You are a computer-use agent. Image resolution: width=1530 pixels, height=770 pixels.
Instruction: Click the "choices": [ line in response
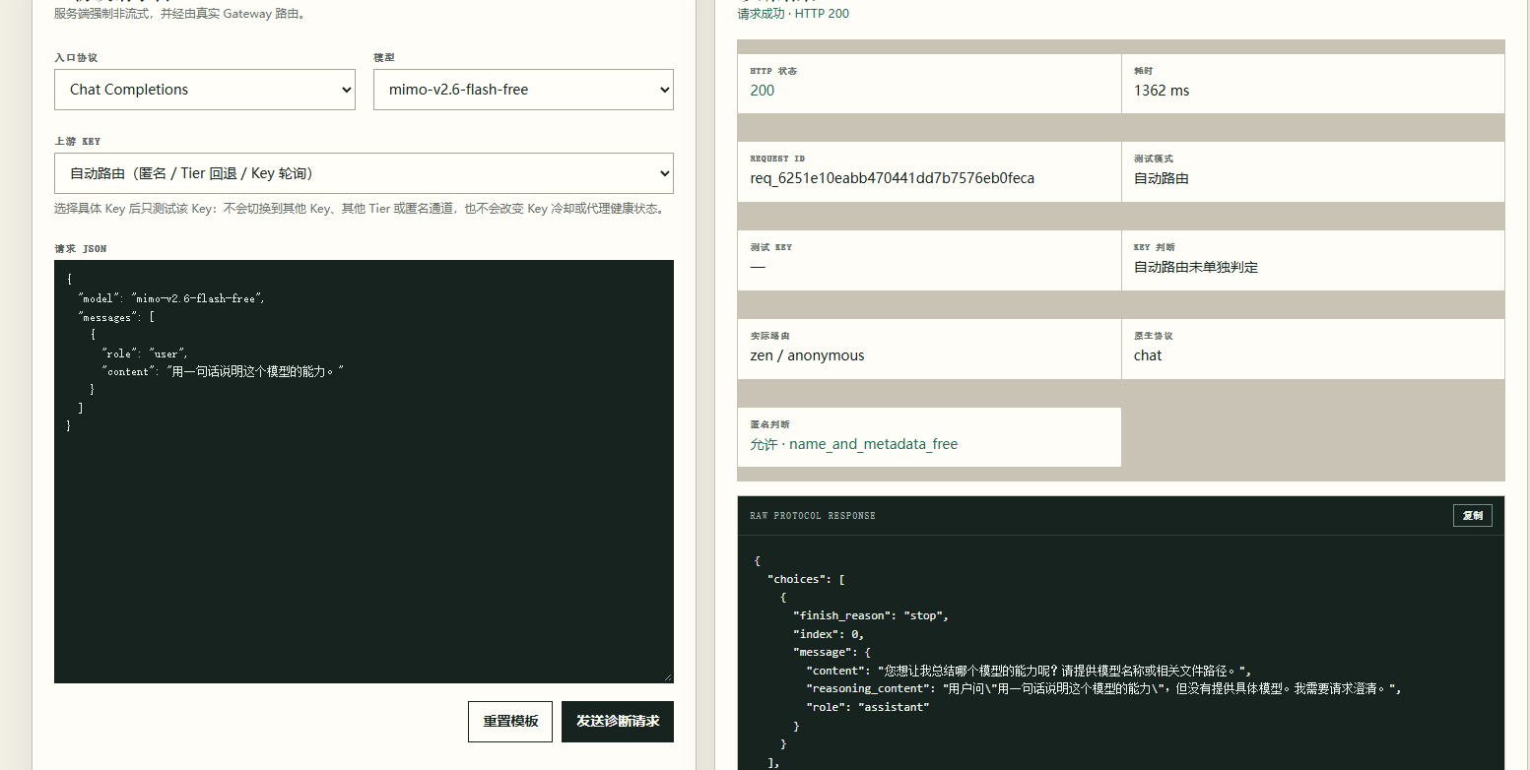tap(806, 579)
